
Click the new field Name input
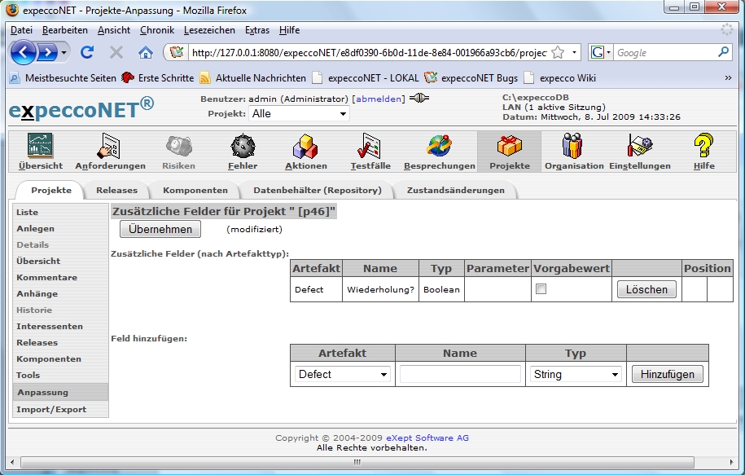click(x=460, y=375)
